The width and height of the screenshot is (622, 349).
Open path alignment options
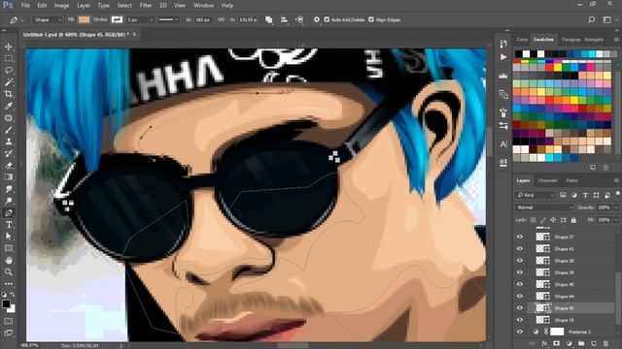pyautogui.click(x=284, y=19)
